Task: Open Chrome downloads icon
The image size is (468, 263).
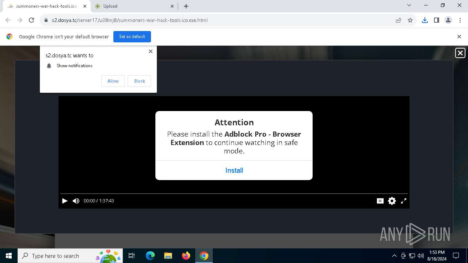Action: (424, 20)
